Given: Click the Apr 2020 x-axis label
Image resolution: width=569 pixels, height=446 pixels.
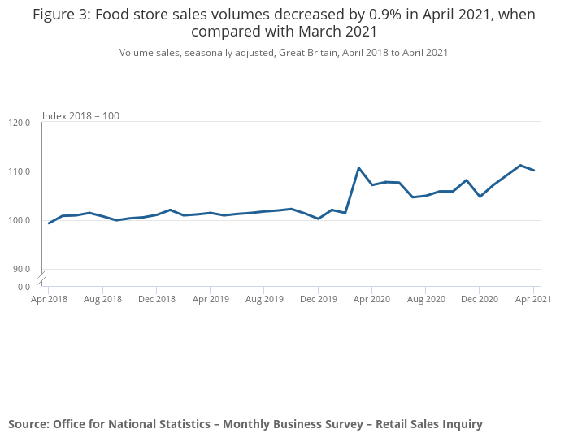Looking at the screenshot, I should click(371, 299).
